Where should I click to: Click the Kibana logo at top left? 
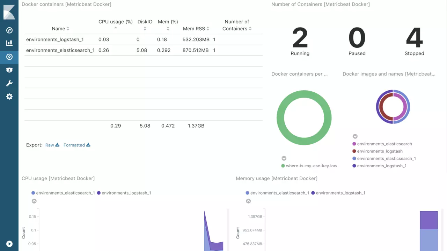point(9,12)
